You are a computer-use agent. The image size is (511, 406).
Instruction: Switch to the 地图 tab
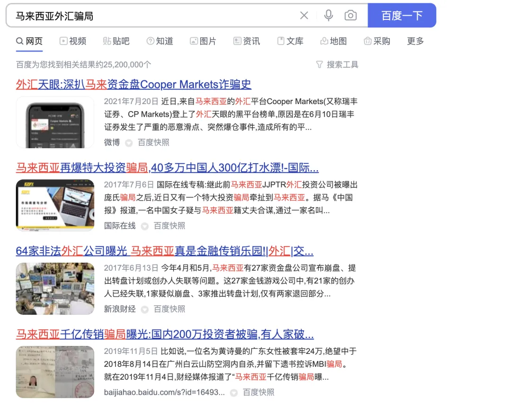[334, 41]
